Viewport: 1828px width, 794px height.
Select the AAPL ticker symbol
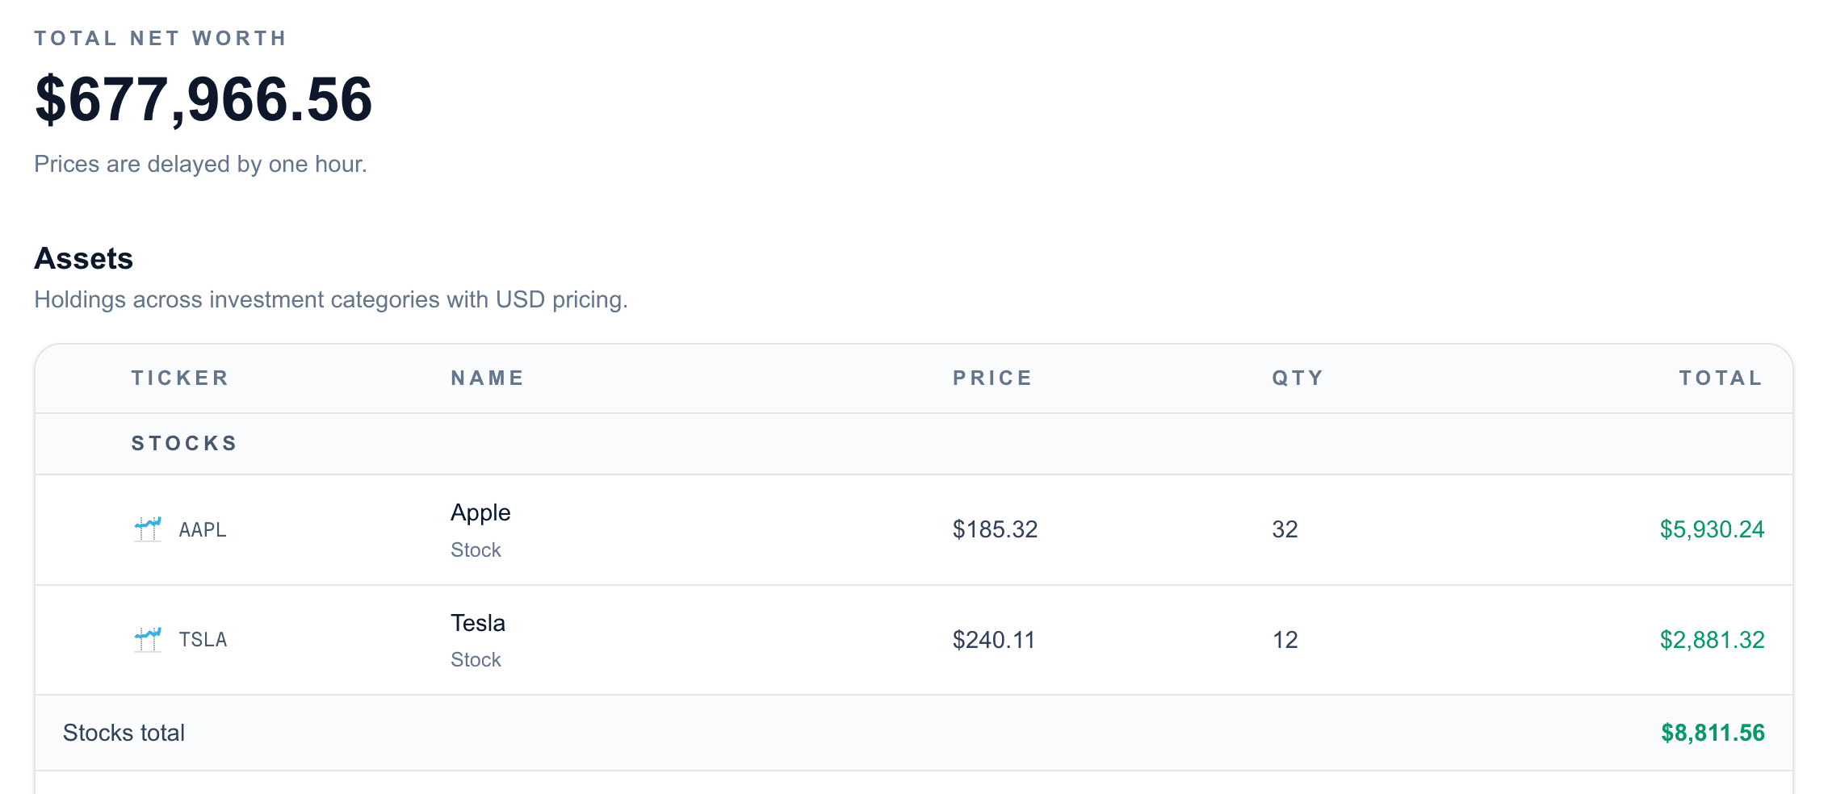[202, 530]
